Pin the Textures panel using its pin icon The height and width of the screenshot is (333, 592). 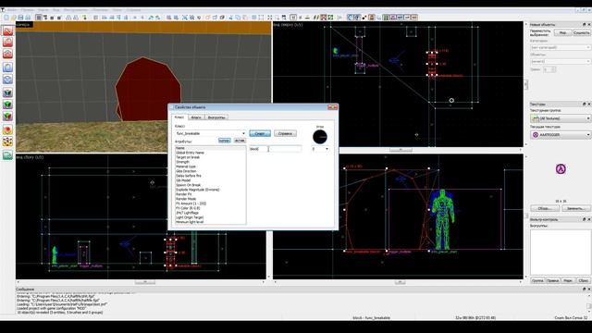click(x=584, y=104)
